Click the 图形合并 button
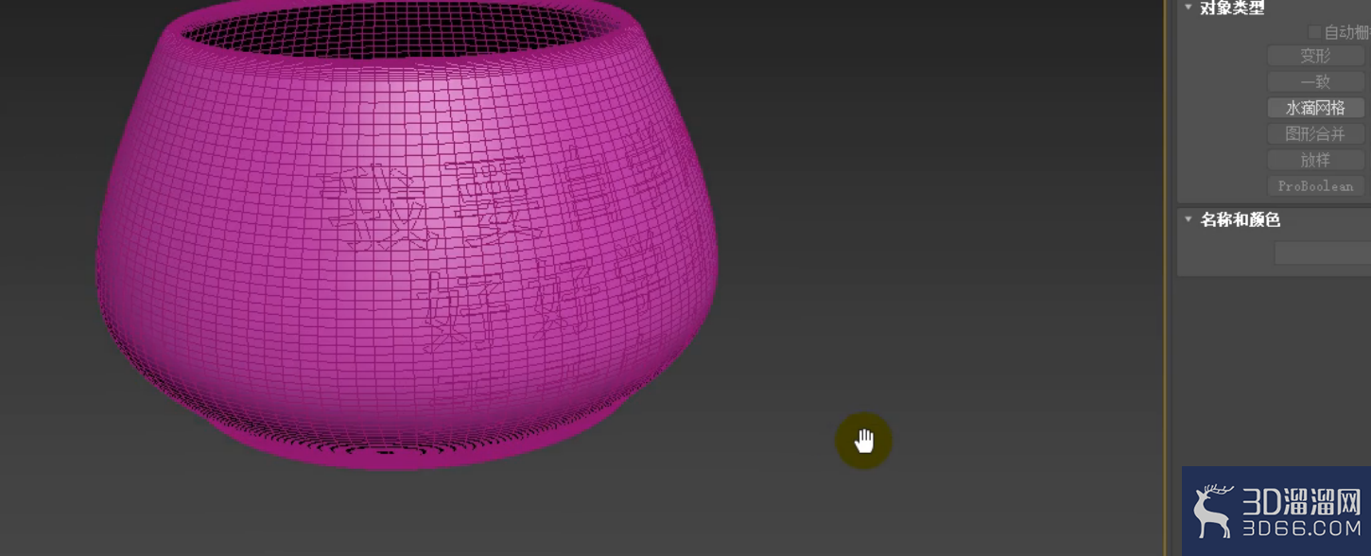The height and width of the screenshot is (556, 1371). tap(1316, 134)
